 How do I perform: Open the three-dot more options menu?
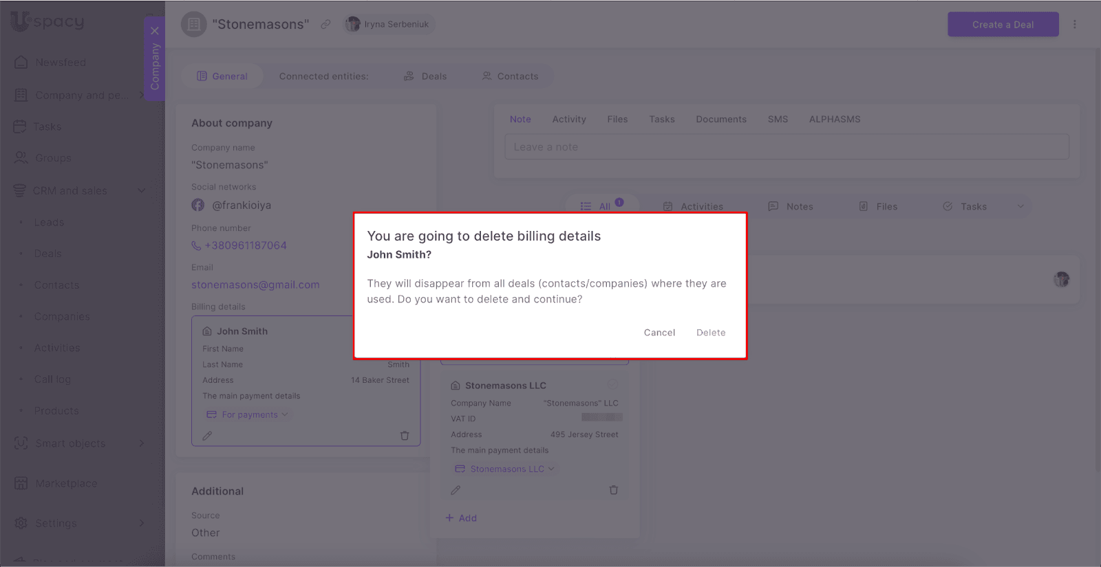click(1074, 25)
